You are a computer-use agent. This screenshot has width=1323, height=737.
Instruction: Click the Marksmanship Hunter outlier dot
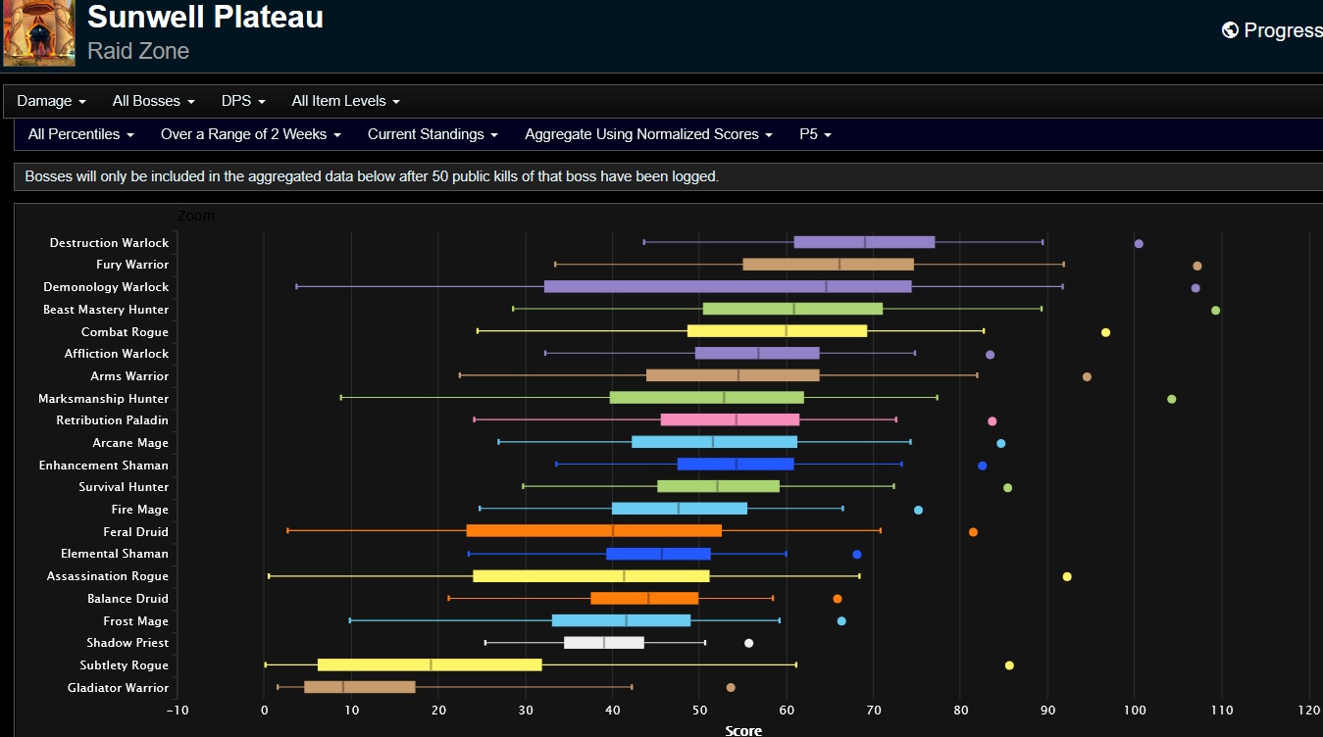pos(1172,399)
